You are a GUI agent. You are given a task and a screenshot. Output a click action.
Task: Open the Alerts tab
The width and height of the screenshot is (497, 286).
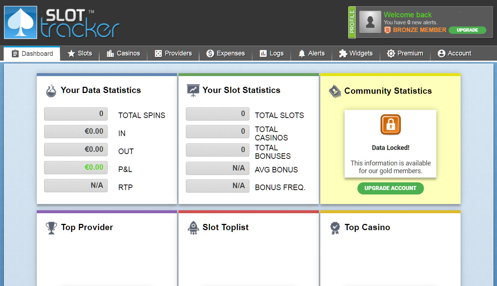pyautogui.click(x=311, y=54)
